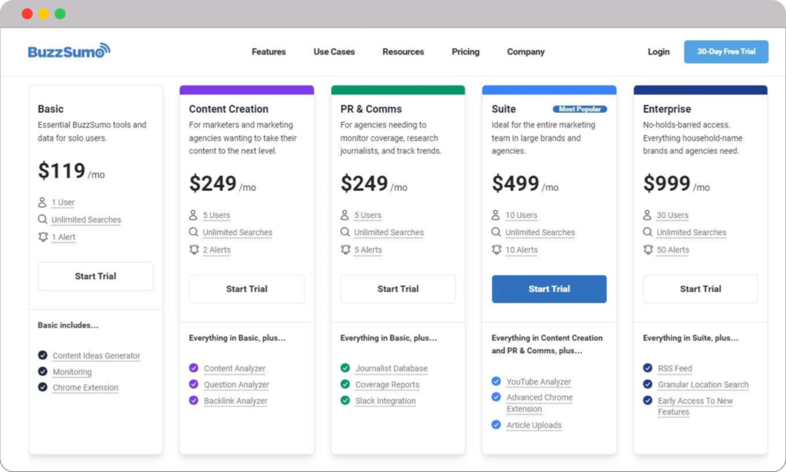Screen dimensions: 786x472
Task: Click the RSS Feed link
Action: pyautogui.click(x=675, y=368)
